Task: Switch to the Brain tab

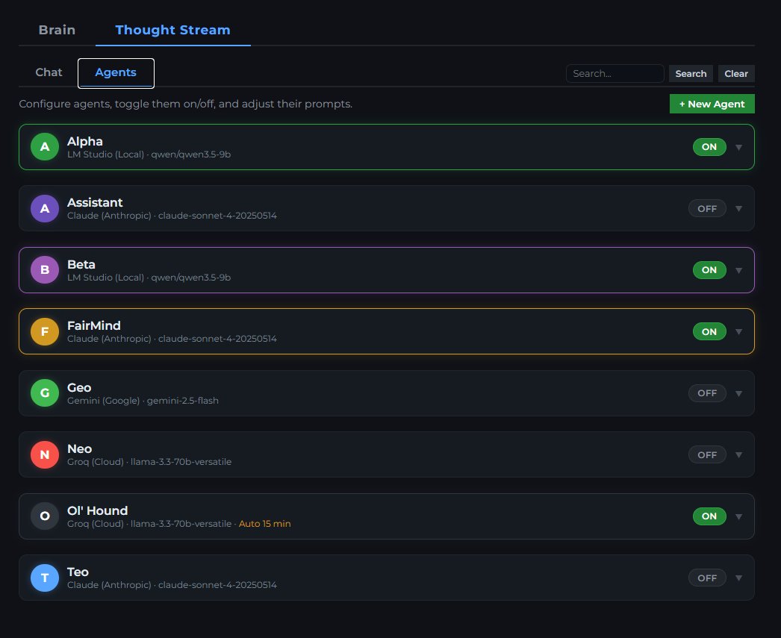Action: coord(57,30)
